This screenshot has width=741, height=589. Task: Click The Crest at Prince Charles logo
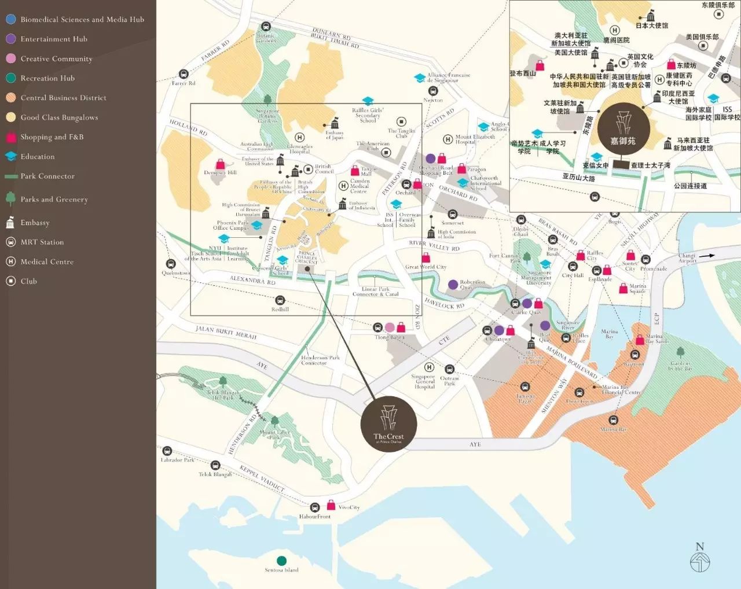pos(388,424)
